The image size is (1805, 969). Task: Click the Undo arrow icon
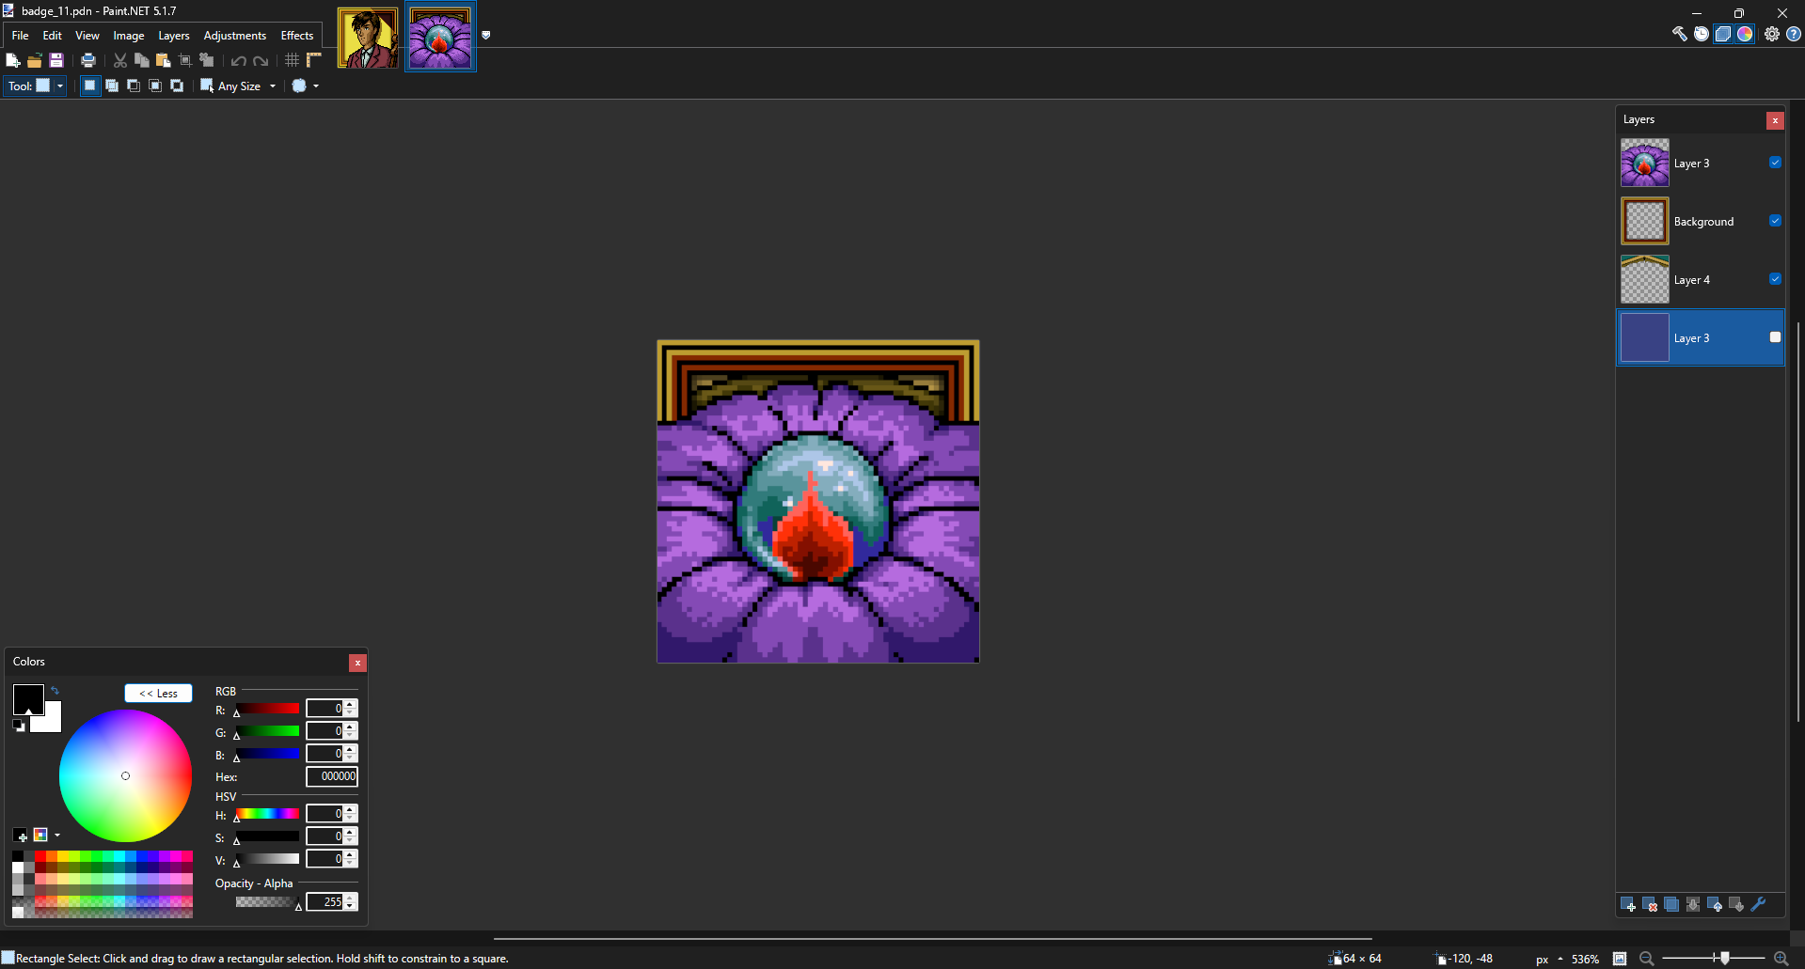click(x=239, y=60)
